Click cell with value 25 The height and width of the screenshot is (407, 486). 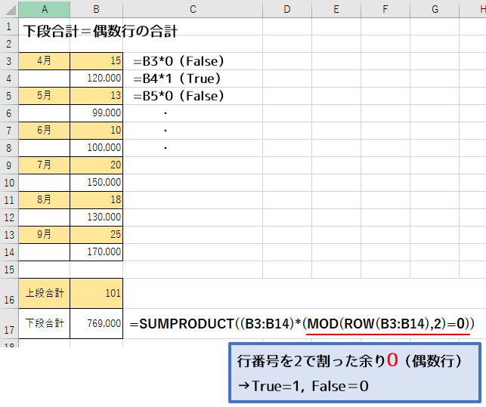tap(97, 235)
